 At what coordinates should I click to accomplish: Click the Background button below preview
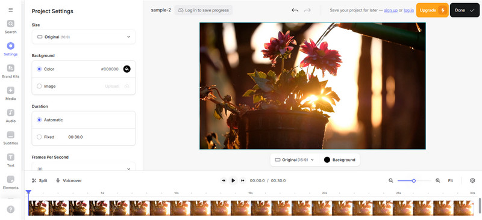339,160
